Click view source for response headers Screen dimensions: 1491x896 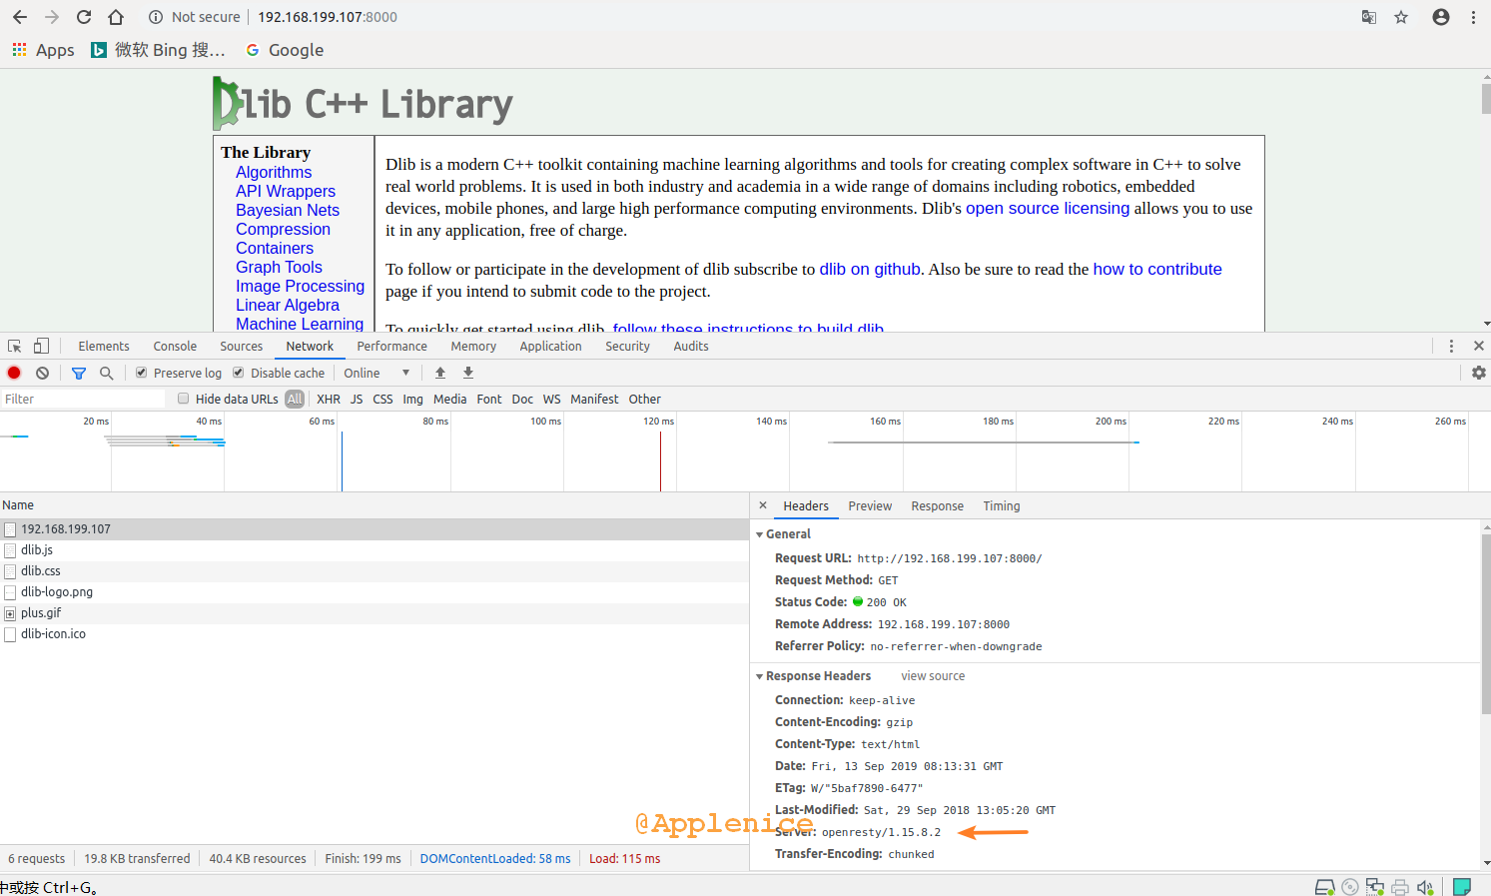933,676
